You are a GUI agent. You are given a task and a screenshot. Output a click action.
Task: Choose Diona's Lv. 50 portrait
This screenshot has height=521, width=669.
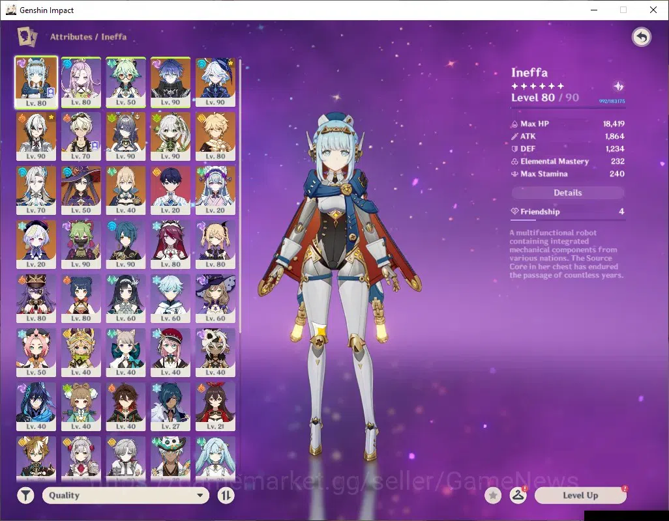pyautogui.click(x=37, y=353)
